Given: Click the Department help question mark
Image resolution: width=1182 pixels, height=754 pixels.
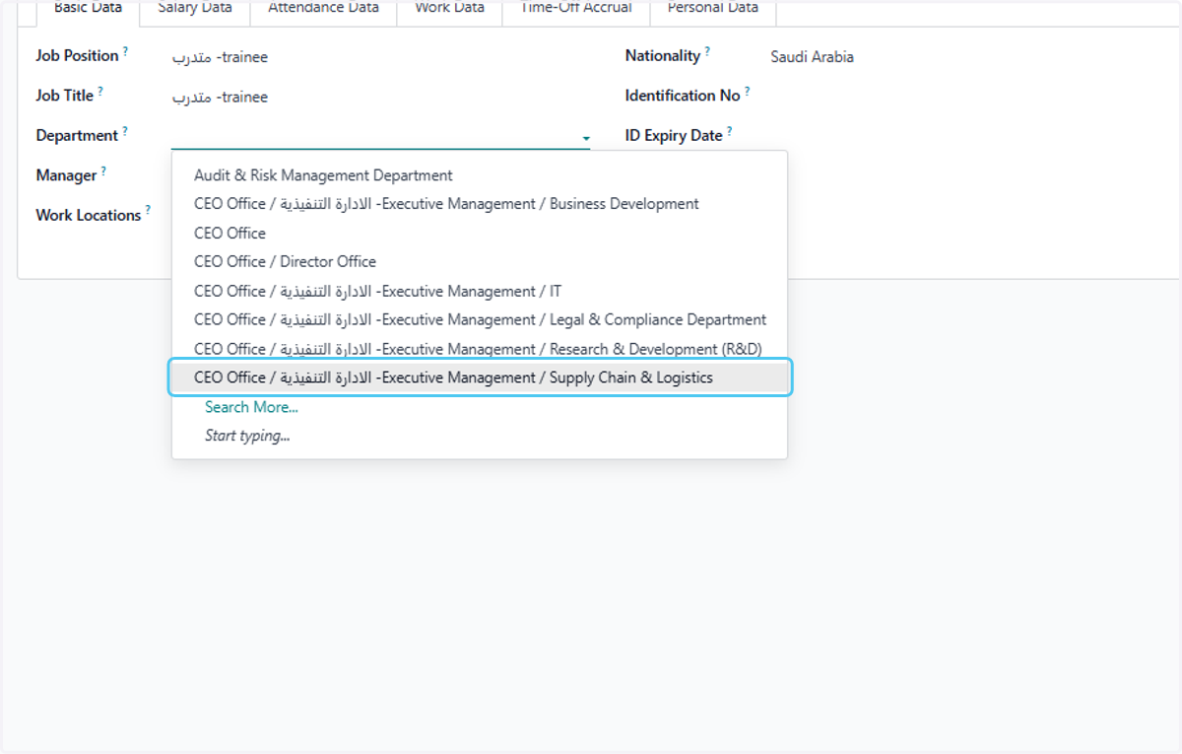Looking at the screenshot, I should tap(125, 130).
